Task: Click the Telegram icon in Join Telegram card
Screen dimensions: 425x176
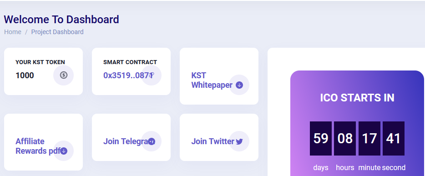Action: click(152, 141)
